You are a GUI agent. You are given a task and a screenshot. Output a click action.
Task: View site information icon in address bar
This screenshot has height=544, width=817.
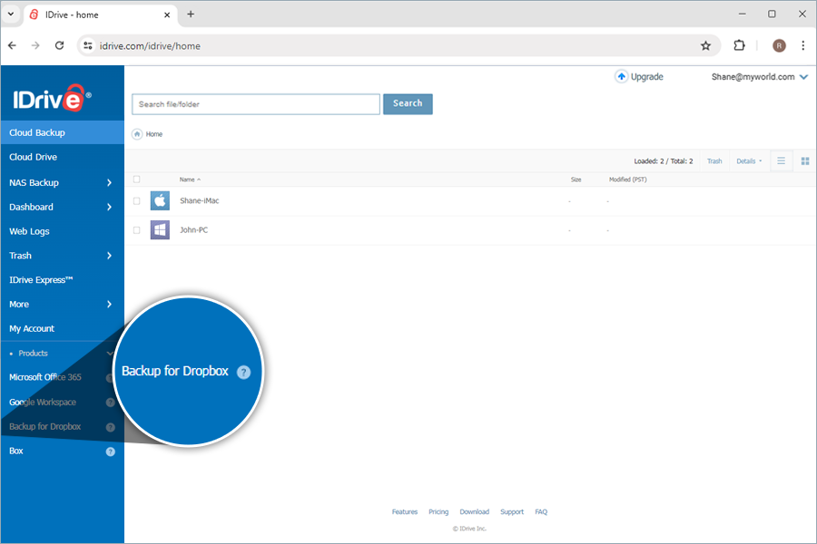coord(88,46)
